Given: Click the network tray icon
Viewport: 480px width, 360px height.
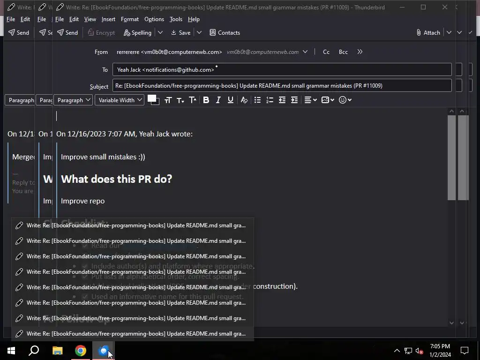Looking at the screenshot, I should click(x=408, y=351).
